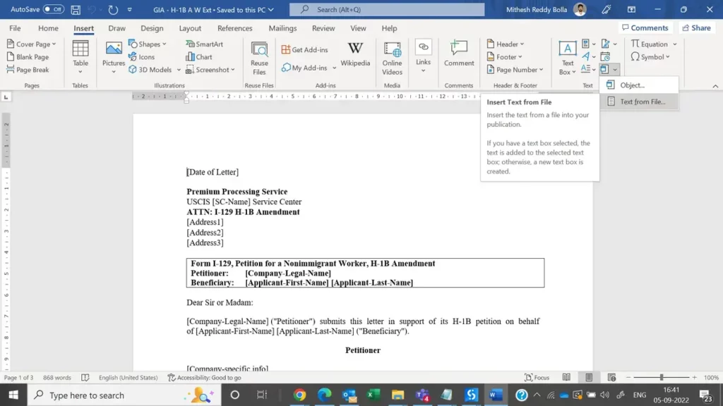This screenshot has height=406, width=723.
Task: Click the Redo icon in title bar
Action: click(113, 9)
